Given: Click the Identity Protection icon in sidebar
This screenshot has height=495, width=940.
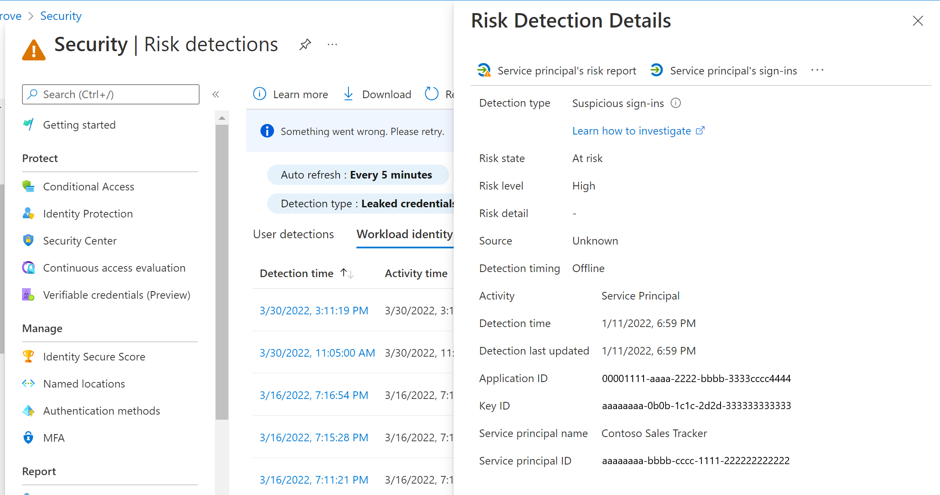Looking at the screenshot, I should click(x=29, y=214).
